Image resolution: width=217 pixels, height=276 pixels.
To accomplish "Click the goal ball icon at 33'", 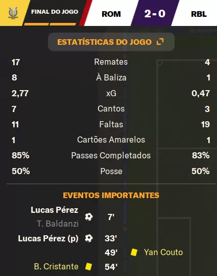I will [89, 238].
